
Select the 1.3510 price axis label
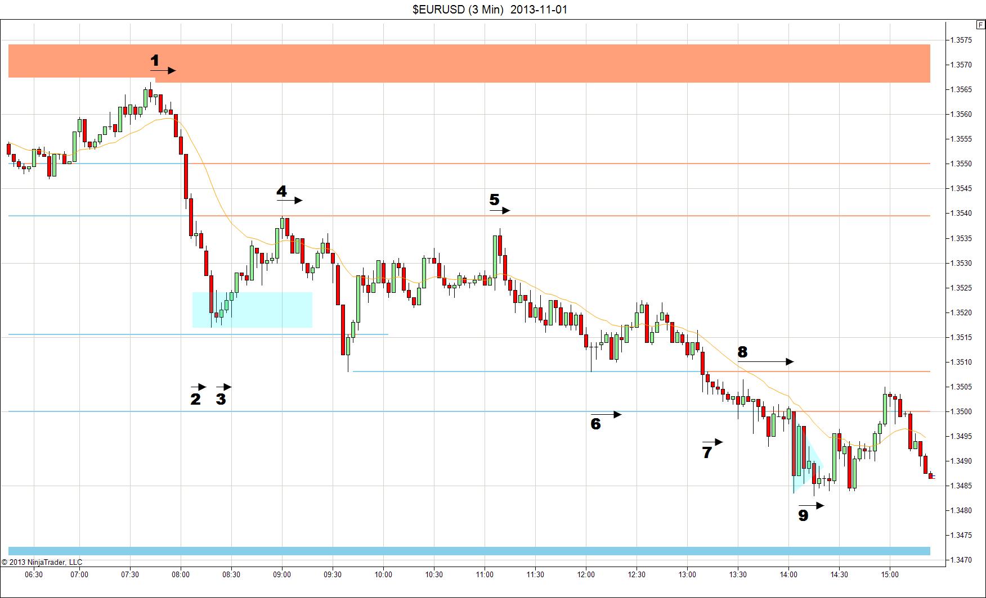coord(961,362)
